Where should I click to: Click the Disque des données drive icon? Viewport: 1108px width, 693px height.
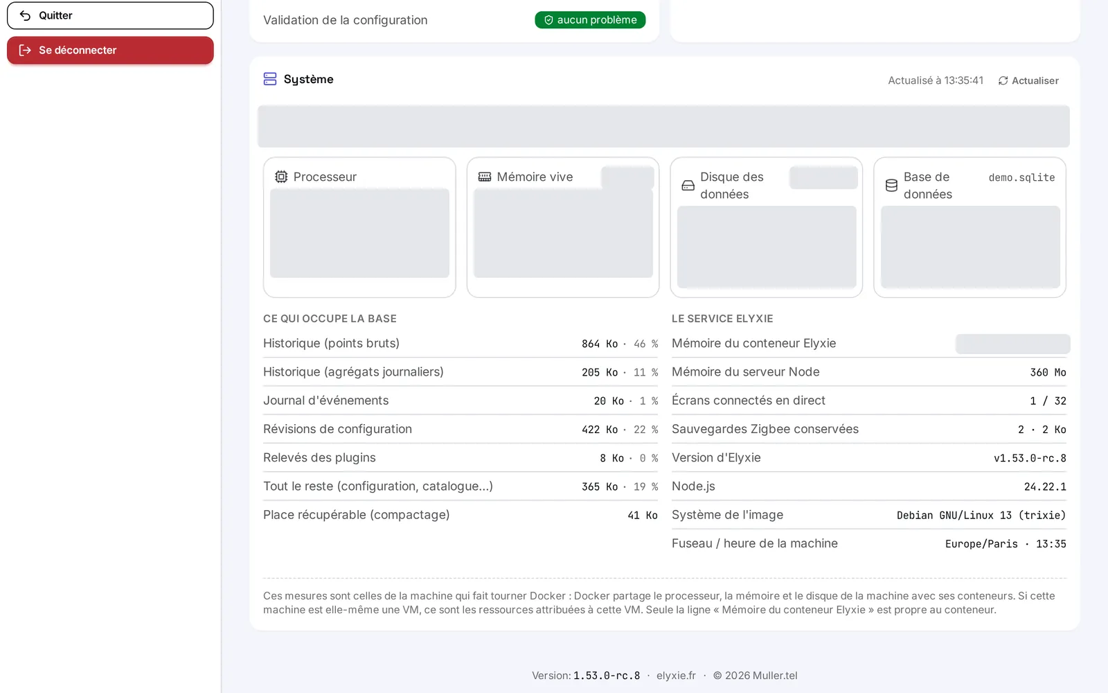pyautogui.click(x=688, y=185)
